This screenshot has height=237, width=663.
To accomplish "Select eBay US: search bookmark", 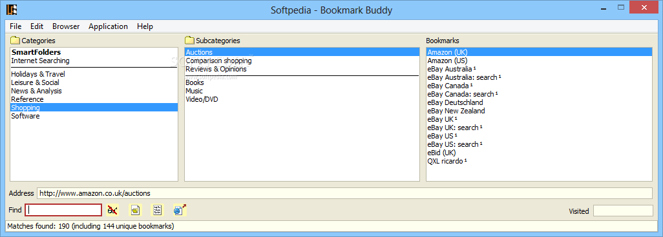I will [x=539, y=144].
